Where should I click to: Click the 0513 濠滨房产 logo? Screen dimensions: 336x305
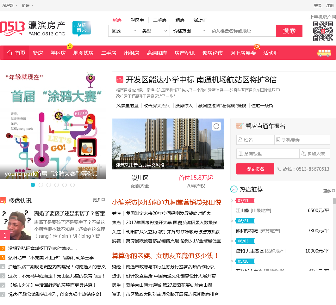[33, 28]
